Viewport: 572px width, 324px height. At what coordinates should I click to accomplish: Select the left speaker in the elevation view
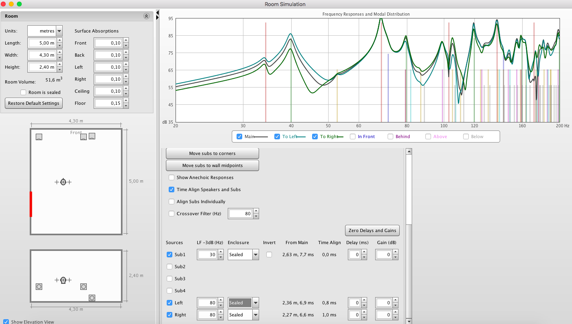39,287
